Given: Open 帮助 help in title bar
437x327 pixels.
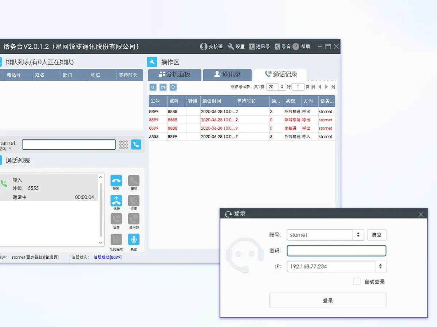Looking at the screenshot, I should click(x=302, y=47).
